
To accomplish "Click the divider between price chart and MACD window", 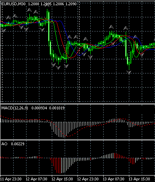I will (77, 104).
